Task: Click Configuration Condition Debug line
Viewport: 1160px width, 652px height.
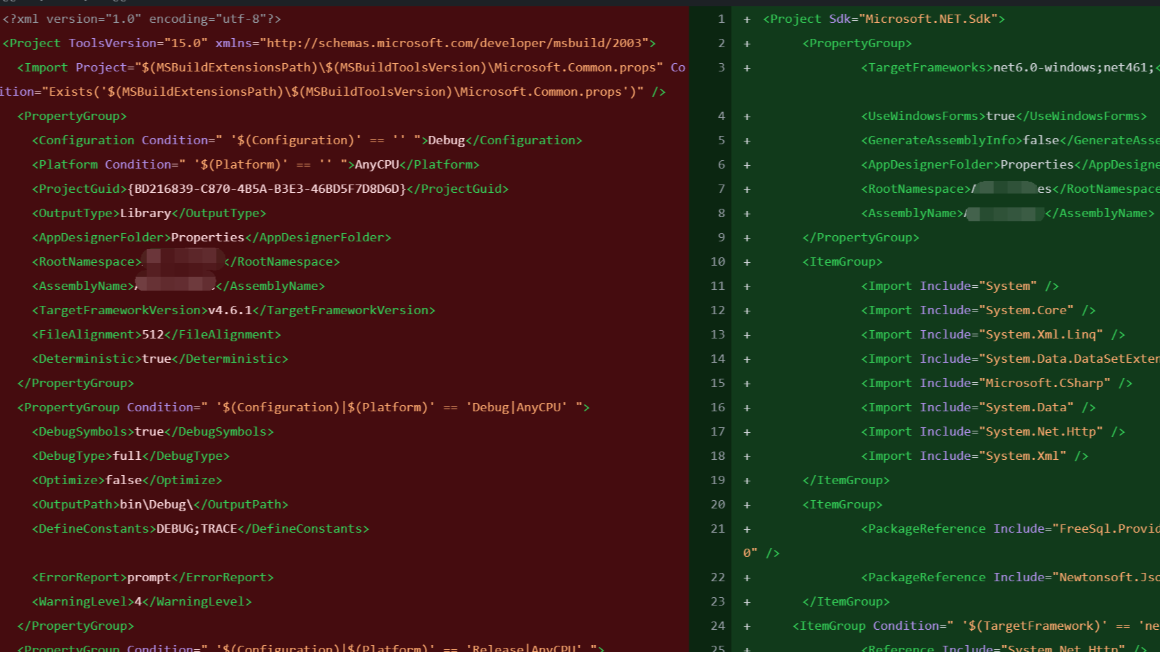Action: (307, 140)
